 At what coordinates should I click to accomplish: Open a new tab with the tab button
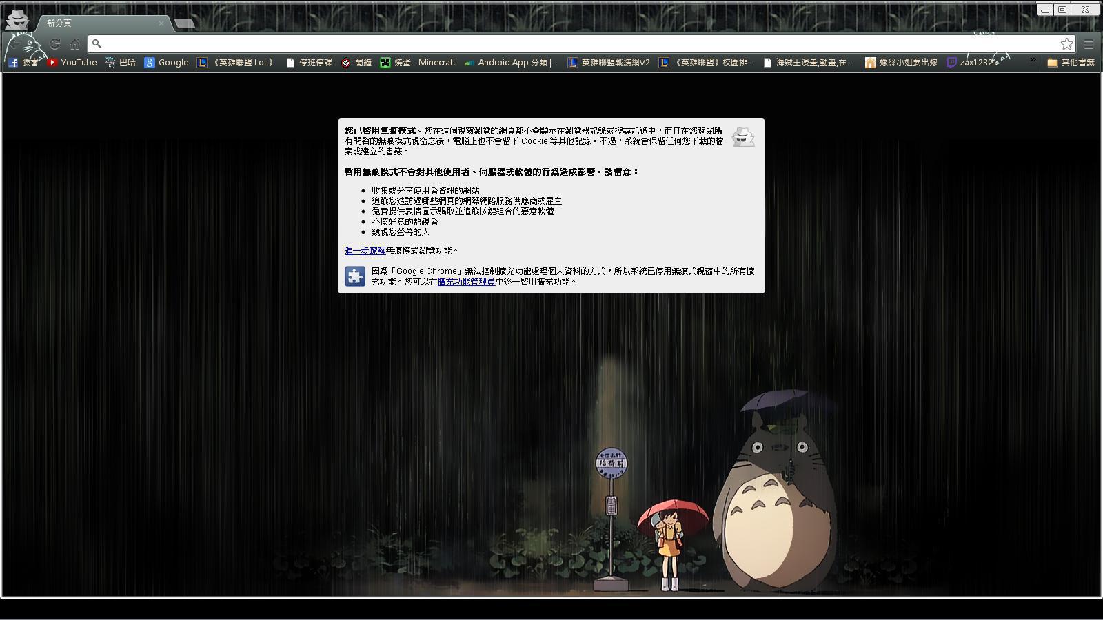pyautogui.click(x=184, y=23)
